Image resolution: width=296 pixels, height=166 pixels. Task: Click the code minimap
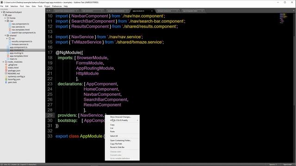tap(283, 18)
